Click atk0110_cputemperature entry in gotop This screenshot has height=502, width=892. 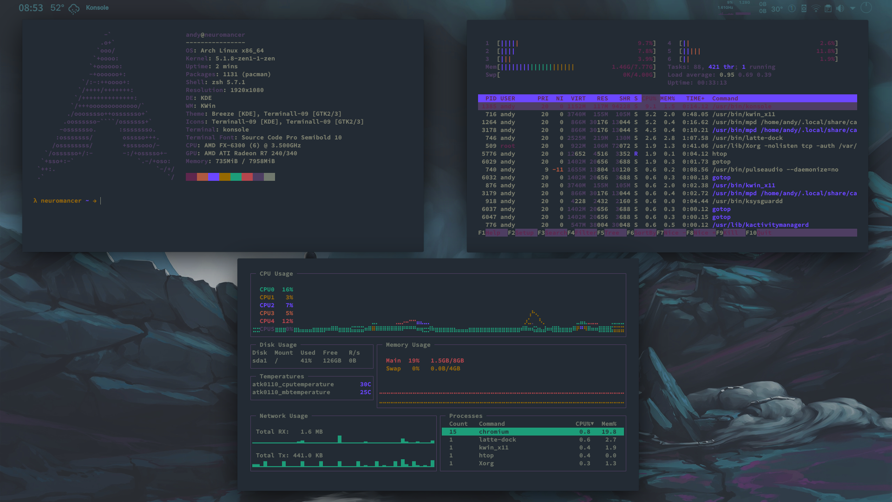[312, 384]
